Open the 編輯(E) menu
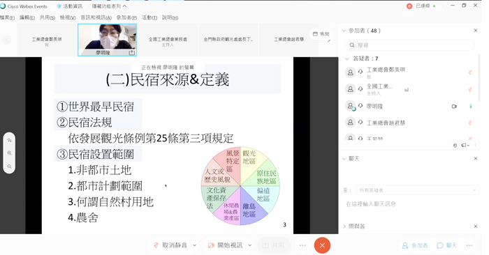 coord(27,17)
